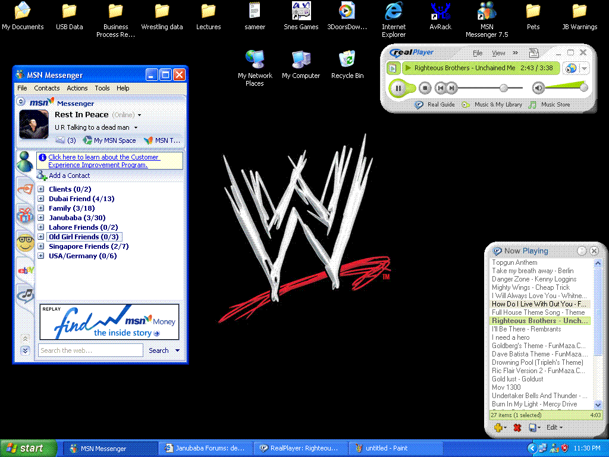The width and height of the screenshot is (609, 457).
Task: Click the Now Playing scroll down arrow
Action: pos(598,405)
